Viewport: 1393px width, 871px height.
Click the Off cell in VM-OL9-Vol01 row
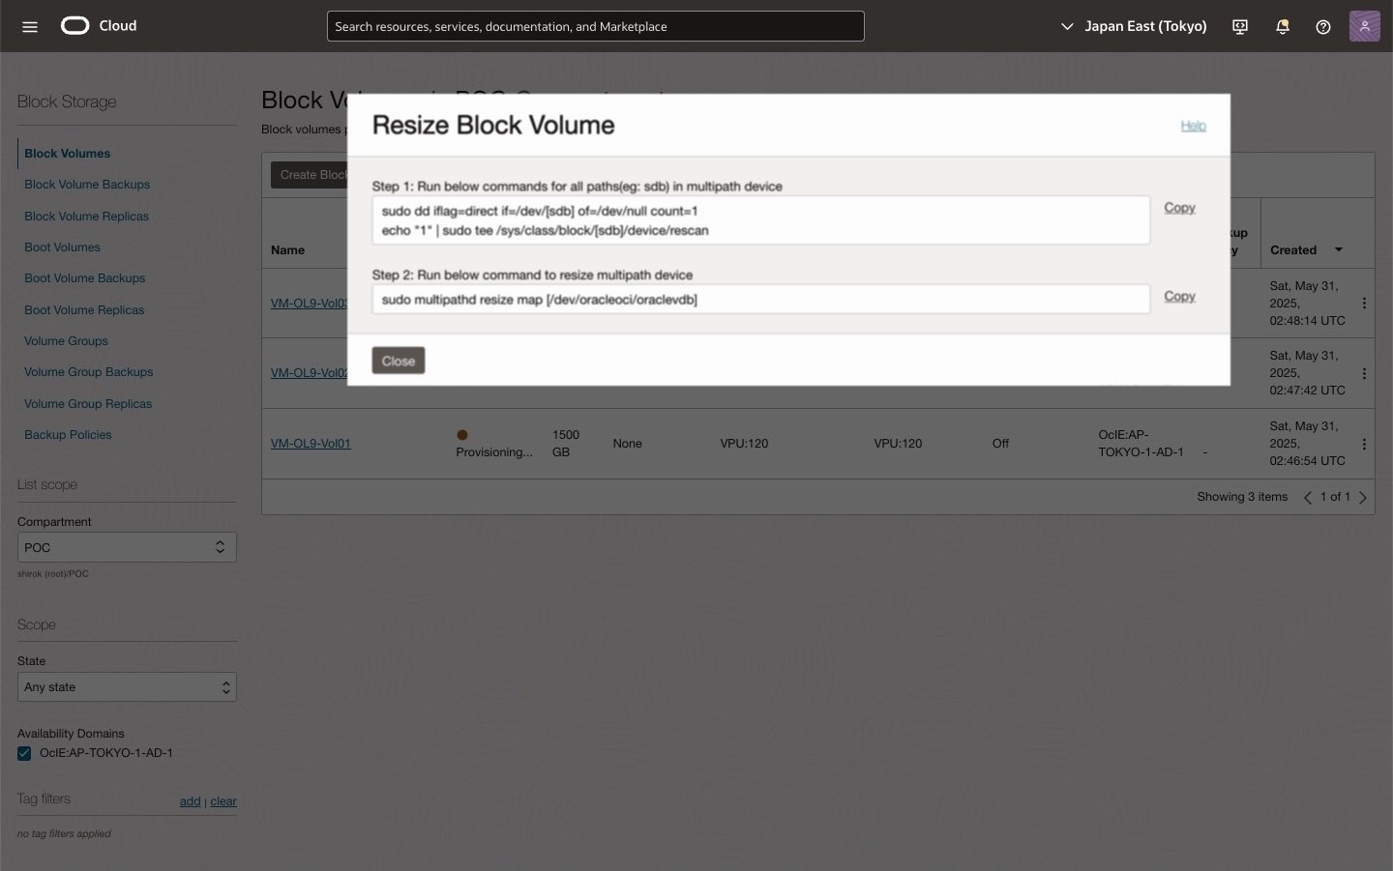(1000, 444)
